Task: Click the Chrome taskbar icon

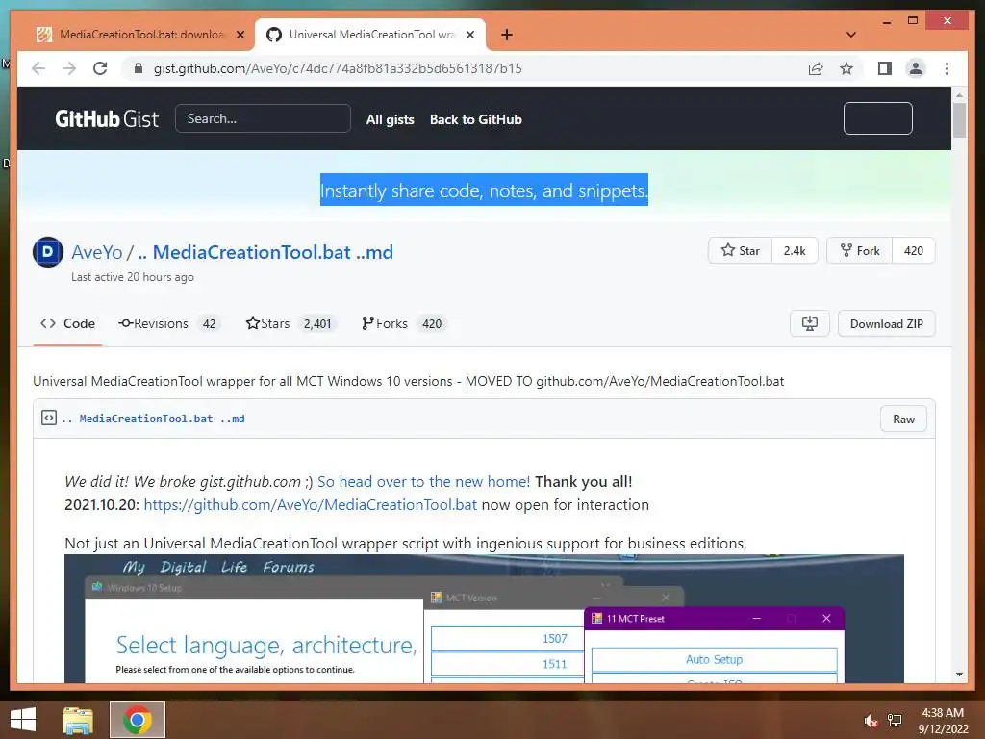Action: [x=138, y=720]
